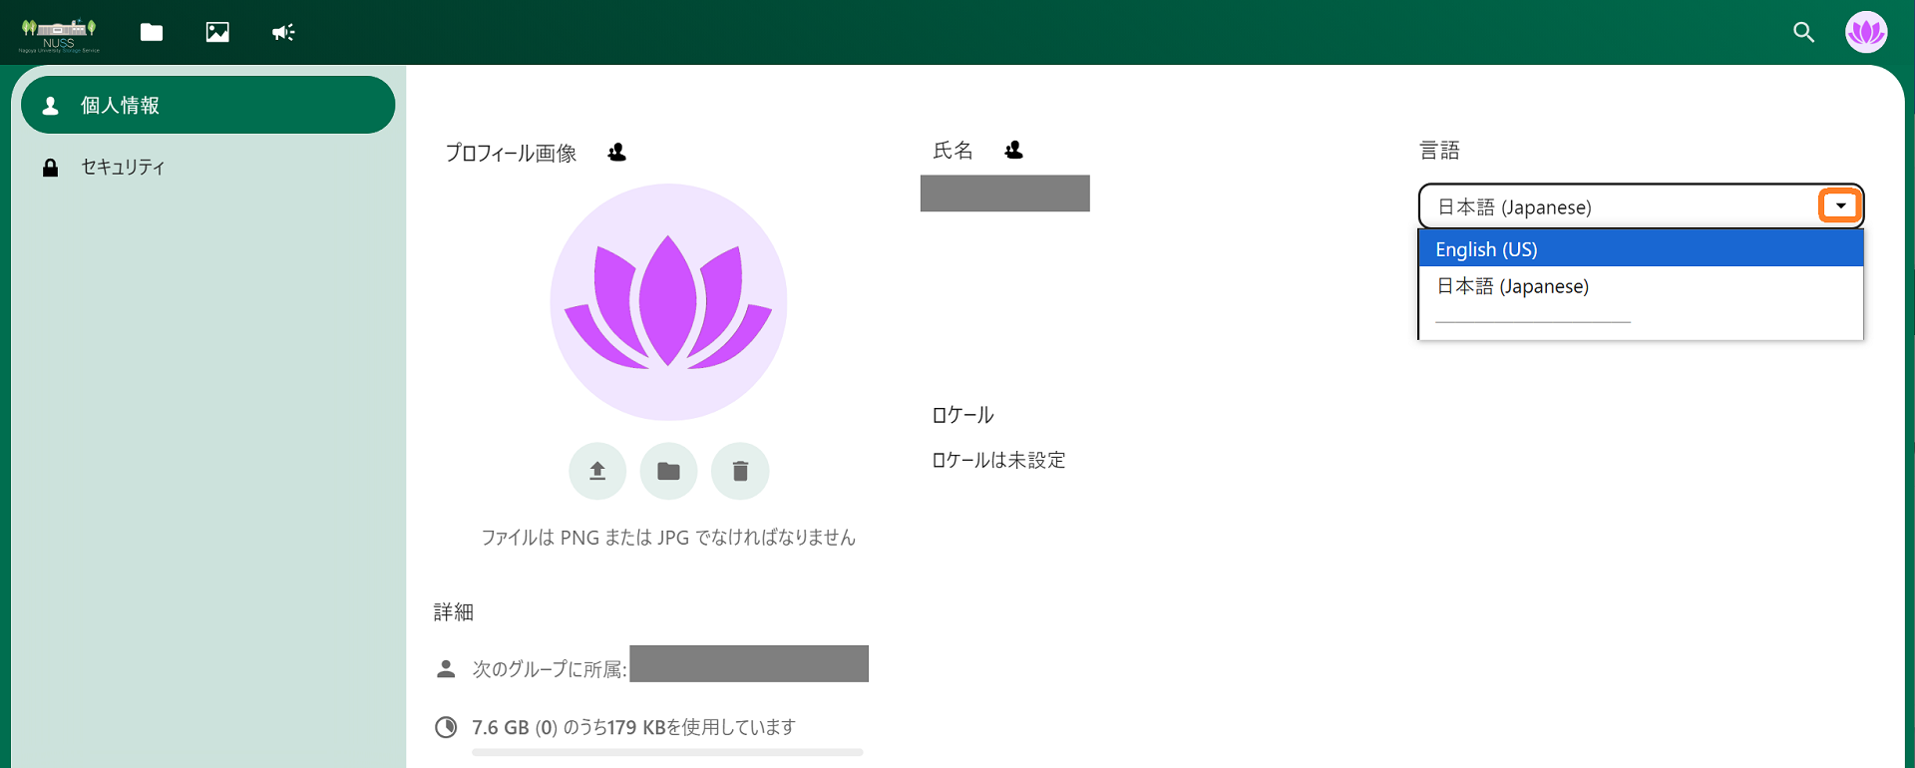Viewport: 1915px width, 768px height.
Task: Upload a new profile picture
Action: [x=597, y=471]
